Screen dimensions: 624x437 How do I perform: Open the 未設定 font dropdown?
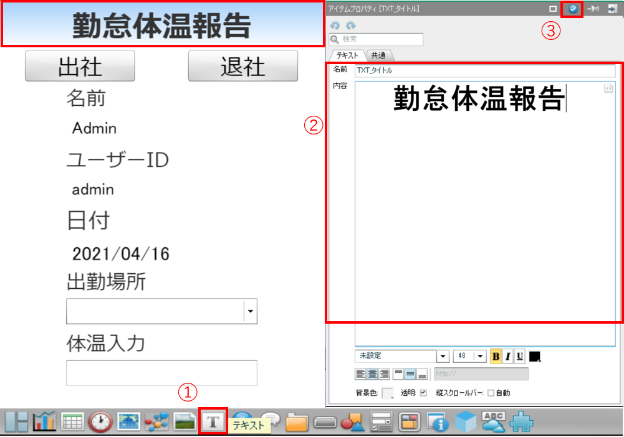(x=443, y=356)
